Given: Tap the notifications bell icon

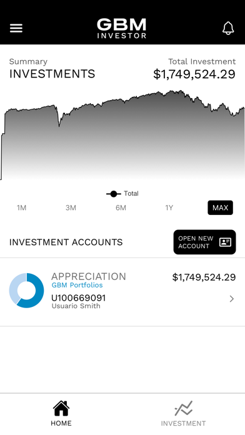Looking at the screenshot, I should (x=228, y=28).
